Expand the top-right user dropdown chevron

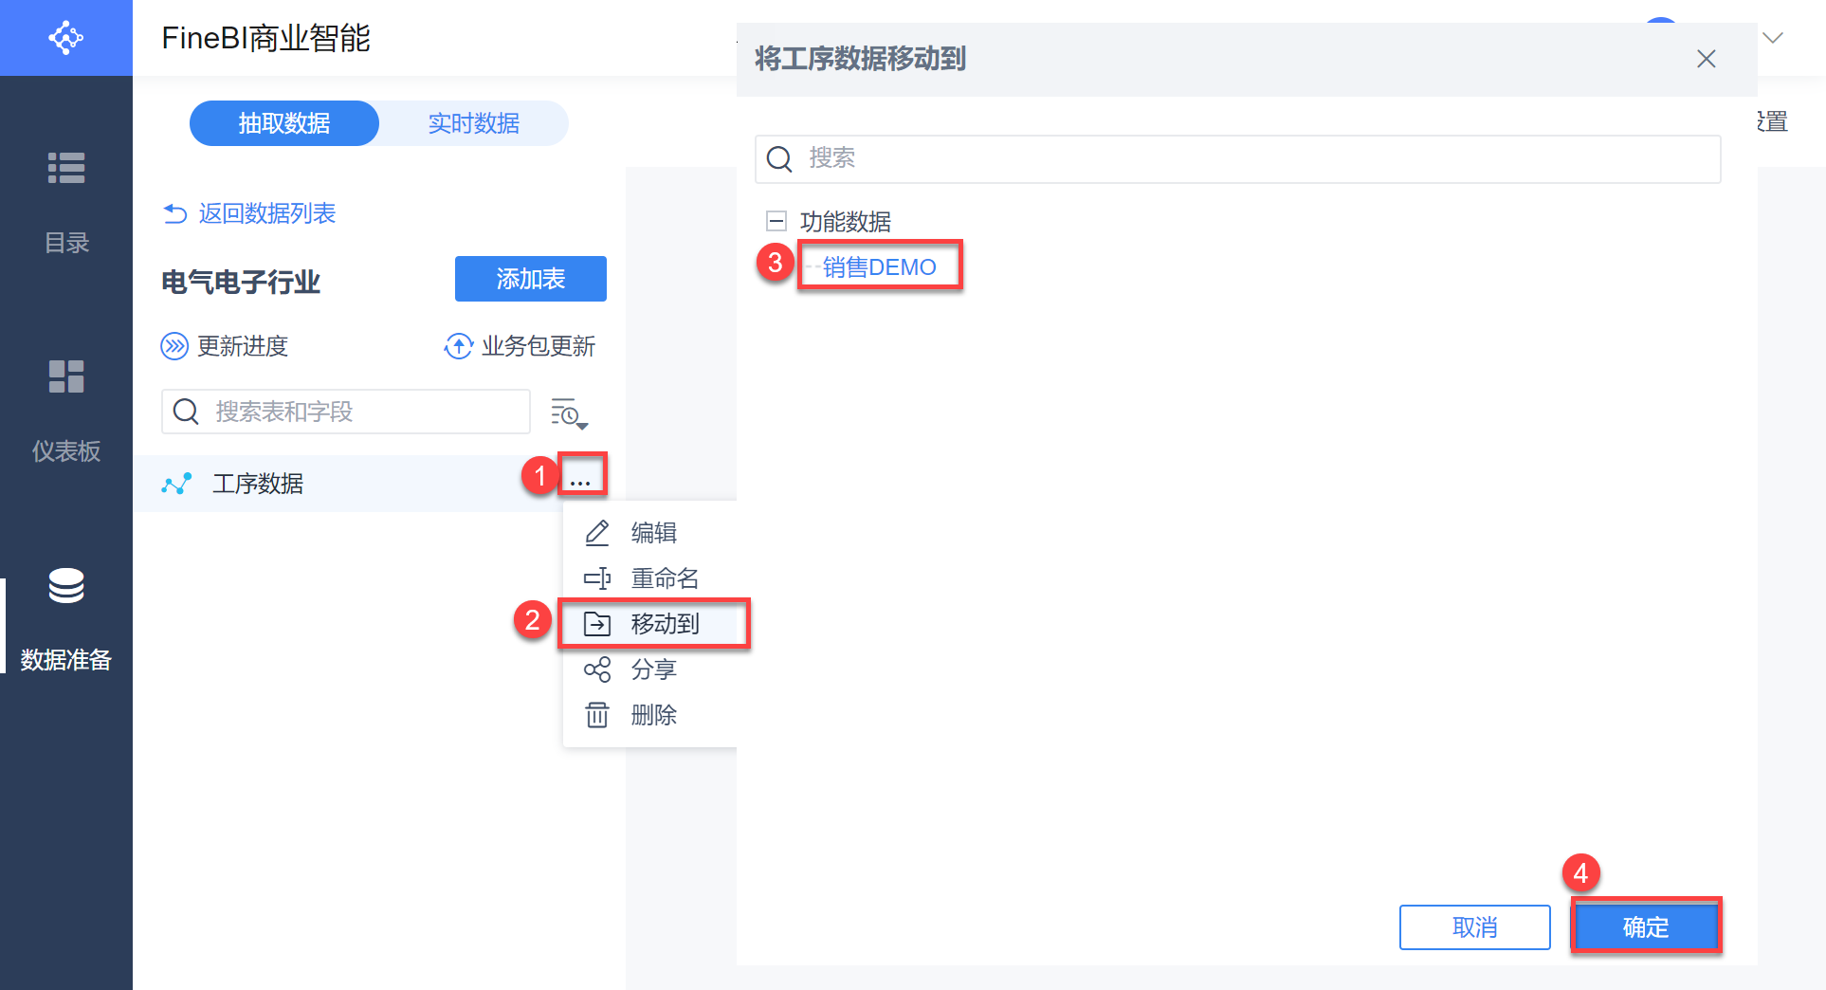[x=1772, y=38]
